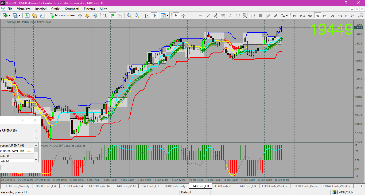Select the parallel diagonal lines tool
The image size is (365, 195).
(268, 16)
